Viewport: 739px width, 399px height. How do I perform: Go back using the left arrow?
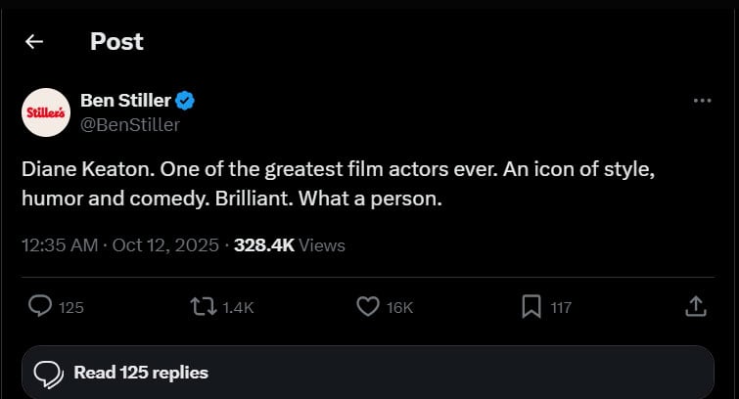35,41
